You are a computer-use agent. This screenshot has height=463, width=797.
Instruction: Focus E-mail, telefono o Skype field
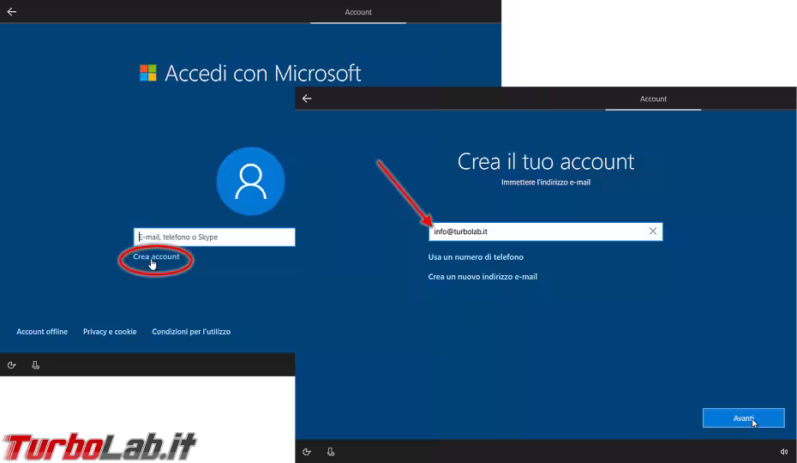click(x=214, y=238)
